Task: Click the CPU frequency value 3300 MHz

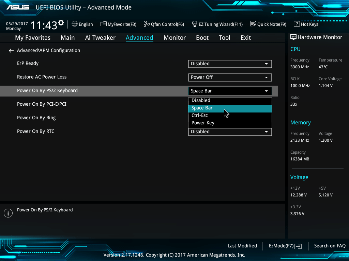Action: point(299,67)
